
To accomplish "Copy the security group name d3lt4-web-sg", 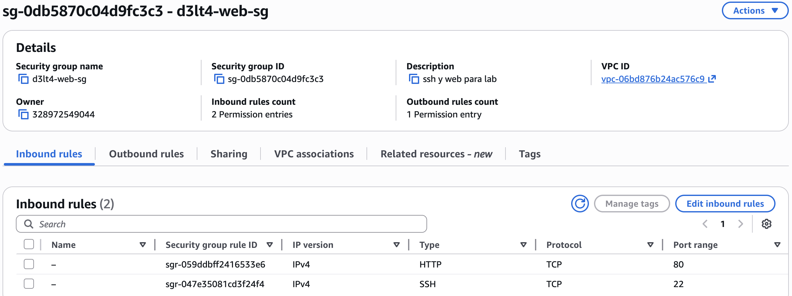I will coord(23,79).
